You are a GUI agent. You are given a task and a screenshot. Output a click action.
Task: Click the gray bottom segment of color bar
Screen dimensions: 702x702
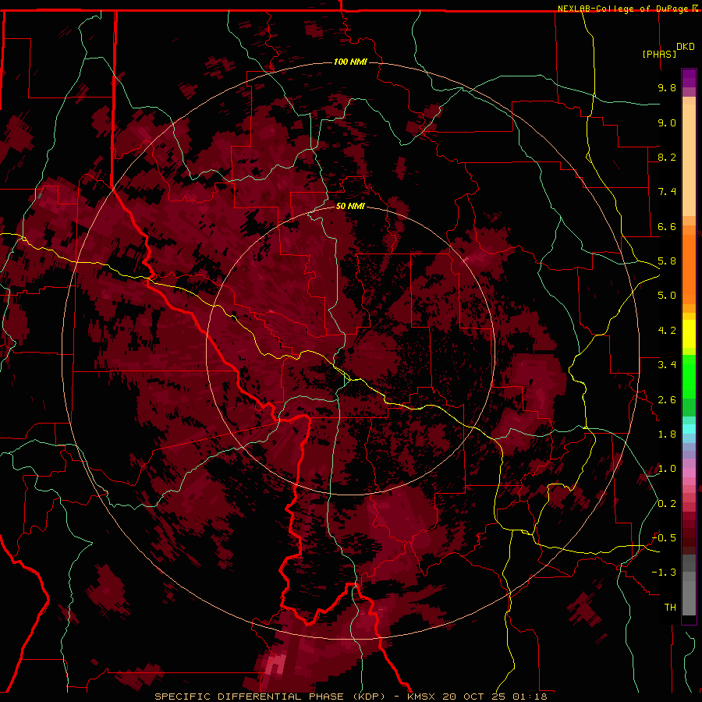[x=689, y=597]
